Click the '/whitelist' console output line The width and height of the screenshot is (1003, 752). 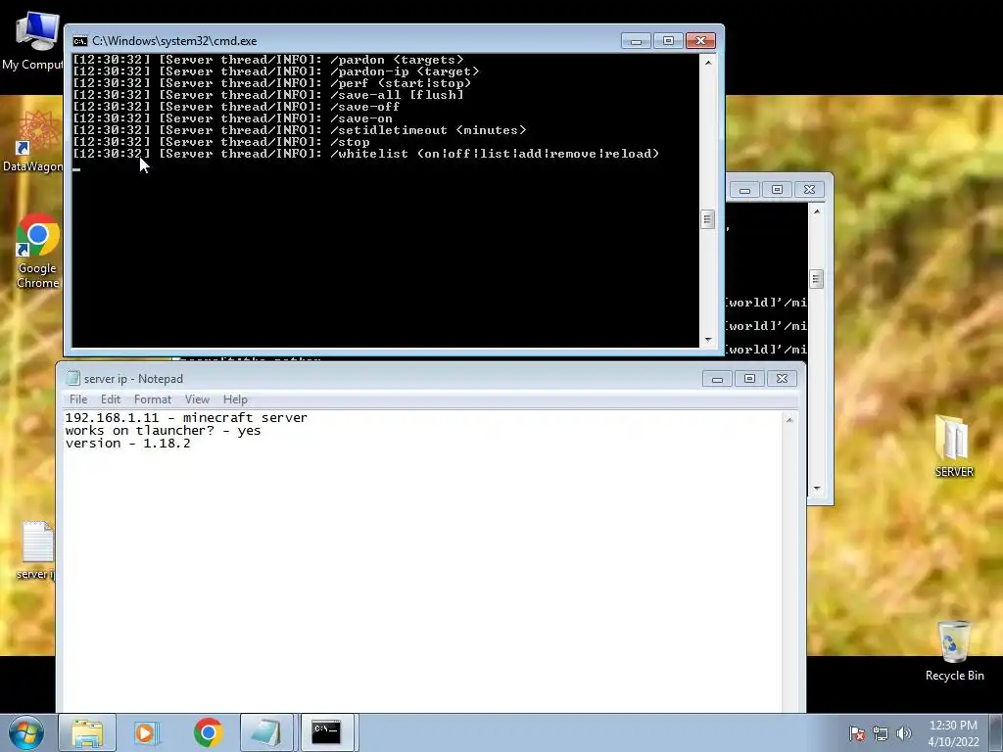(x=366, y=154)
